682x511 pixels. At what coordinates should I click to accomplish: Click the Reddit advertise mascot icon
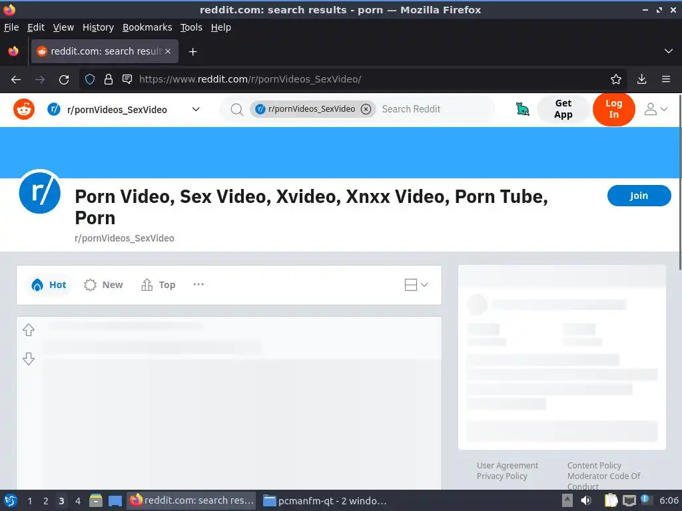[522, 109]
